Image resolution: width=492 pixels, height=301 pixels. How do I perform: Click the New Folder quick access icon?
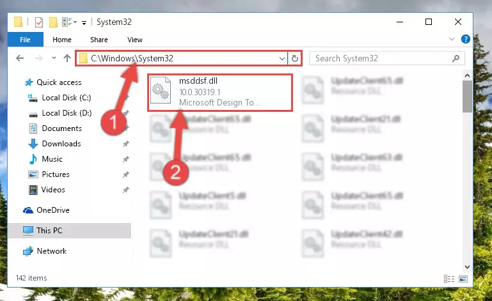[x=53, y=22]
